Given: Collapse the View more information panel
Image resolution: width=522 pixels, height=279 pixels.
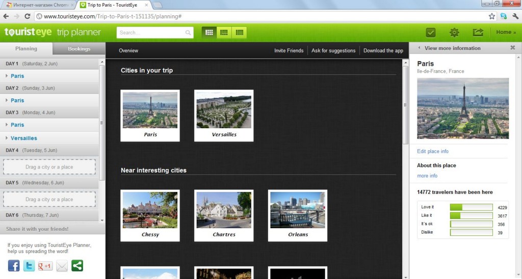Looking at the screenshot, I should 419,48.
